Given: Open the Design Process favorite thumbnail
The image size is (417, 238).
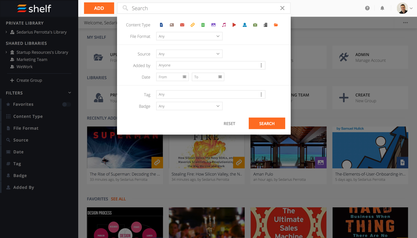Looking at the screenshot, I should 125,223.
